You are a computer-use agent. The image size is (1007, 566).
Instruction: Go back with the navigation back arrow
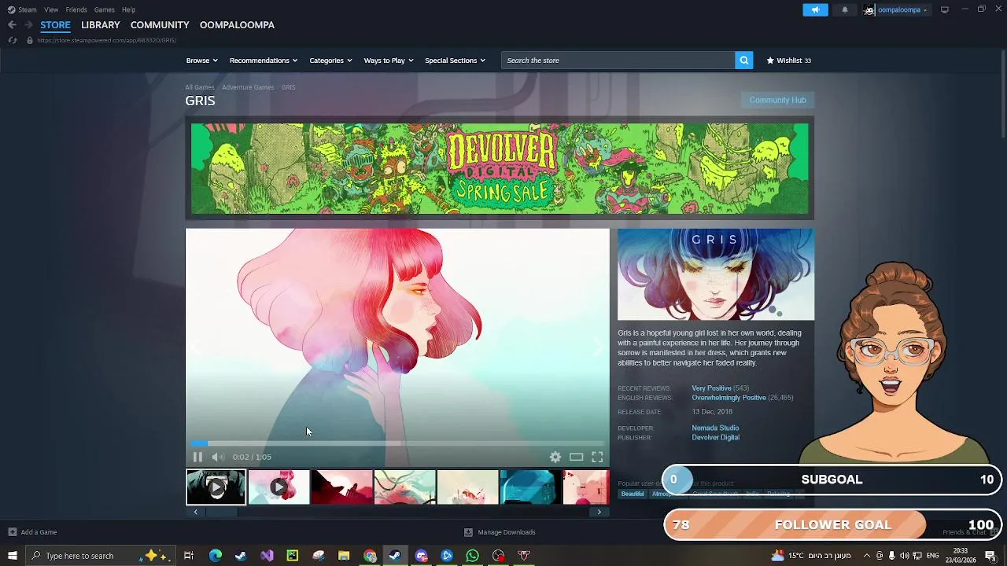(x=12, y=25)
